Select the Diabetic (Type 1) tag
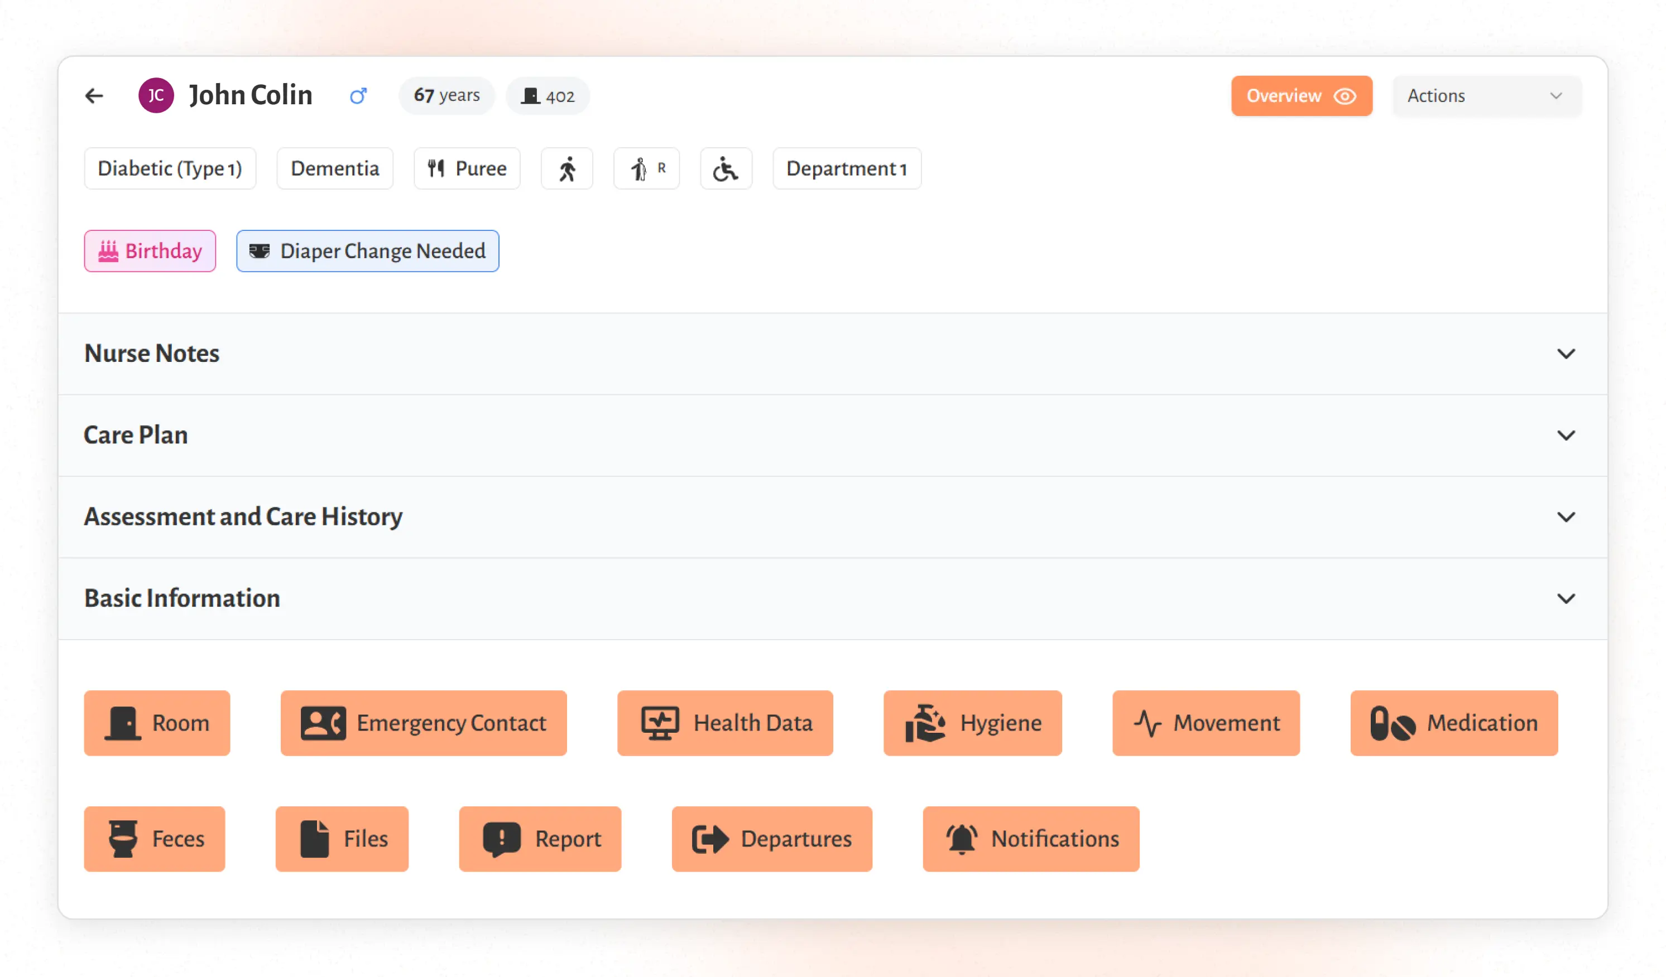Image resolution: width=1666 pixels, height=977 pixels. pos(170,168)
